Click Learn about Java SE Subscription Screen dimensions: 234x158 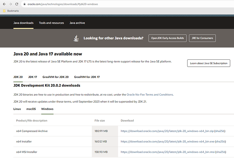point(209,63)
